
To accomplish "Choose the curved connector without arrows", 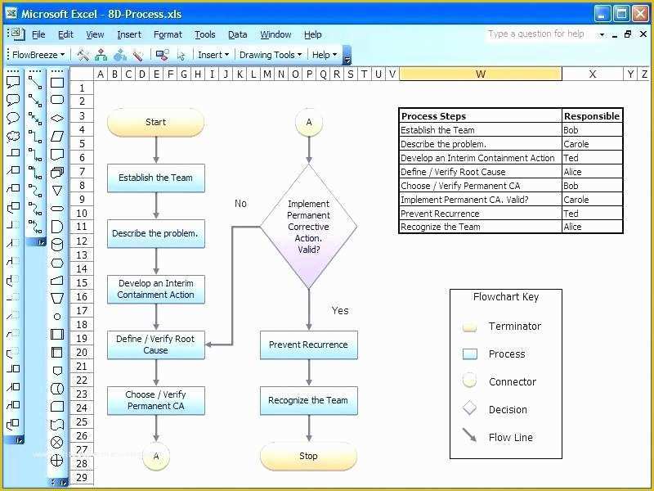I will (x=35, y=191).
